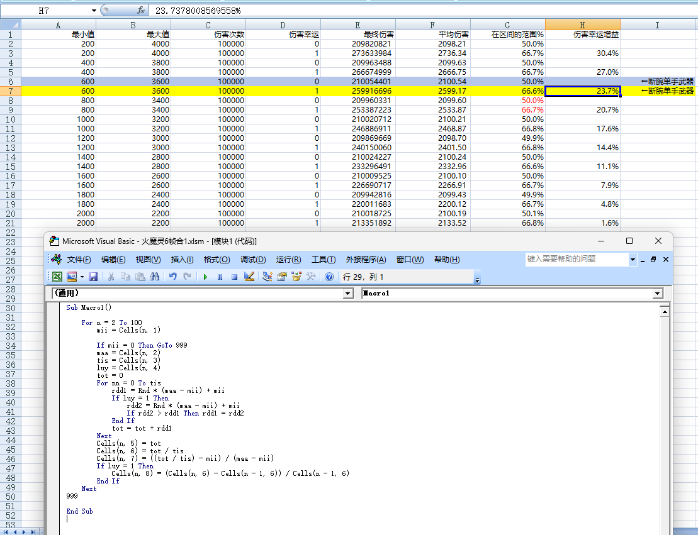Stop execution with the Reset square icon
The image size is (698, 535).
tap(234, 277)
